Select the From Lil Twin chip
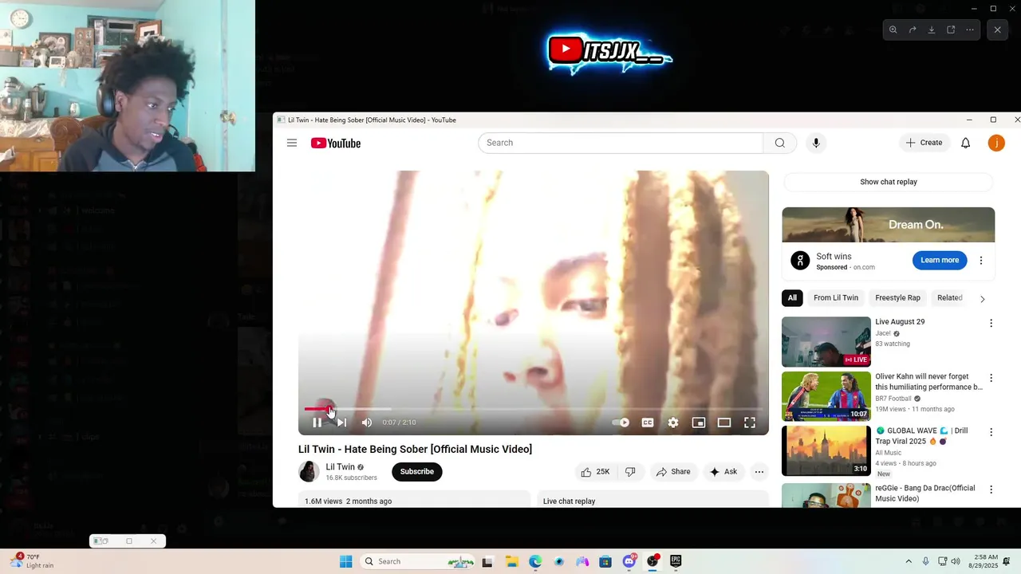 coord(836,297)
